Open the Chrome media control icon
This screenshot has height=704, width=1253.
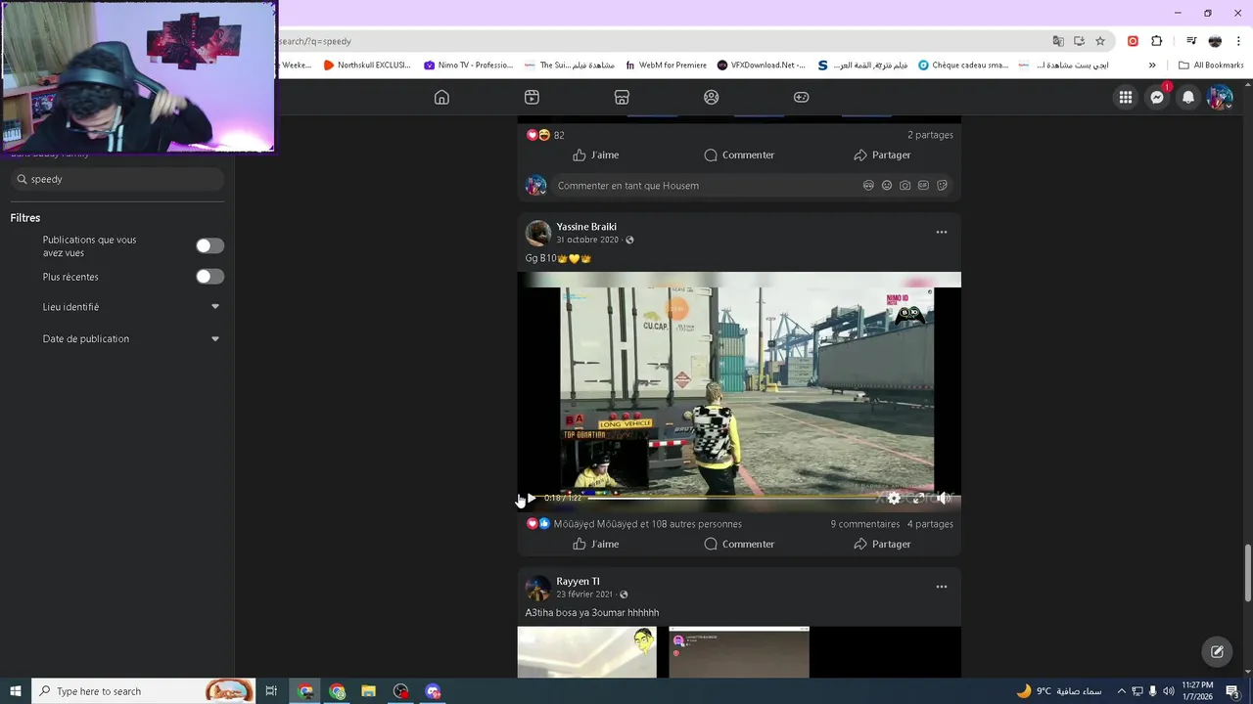click(1191, 41)
